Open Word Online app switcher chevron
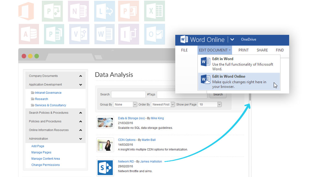320x177 pixels. pos(232,39)
